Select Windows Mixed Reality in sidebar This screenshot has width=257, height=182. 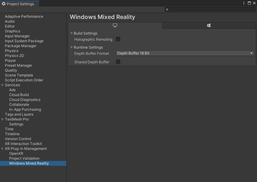click(33, 163)
